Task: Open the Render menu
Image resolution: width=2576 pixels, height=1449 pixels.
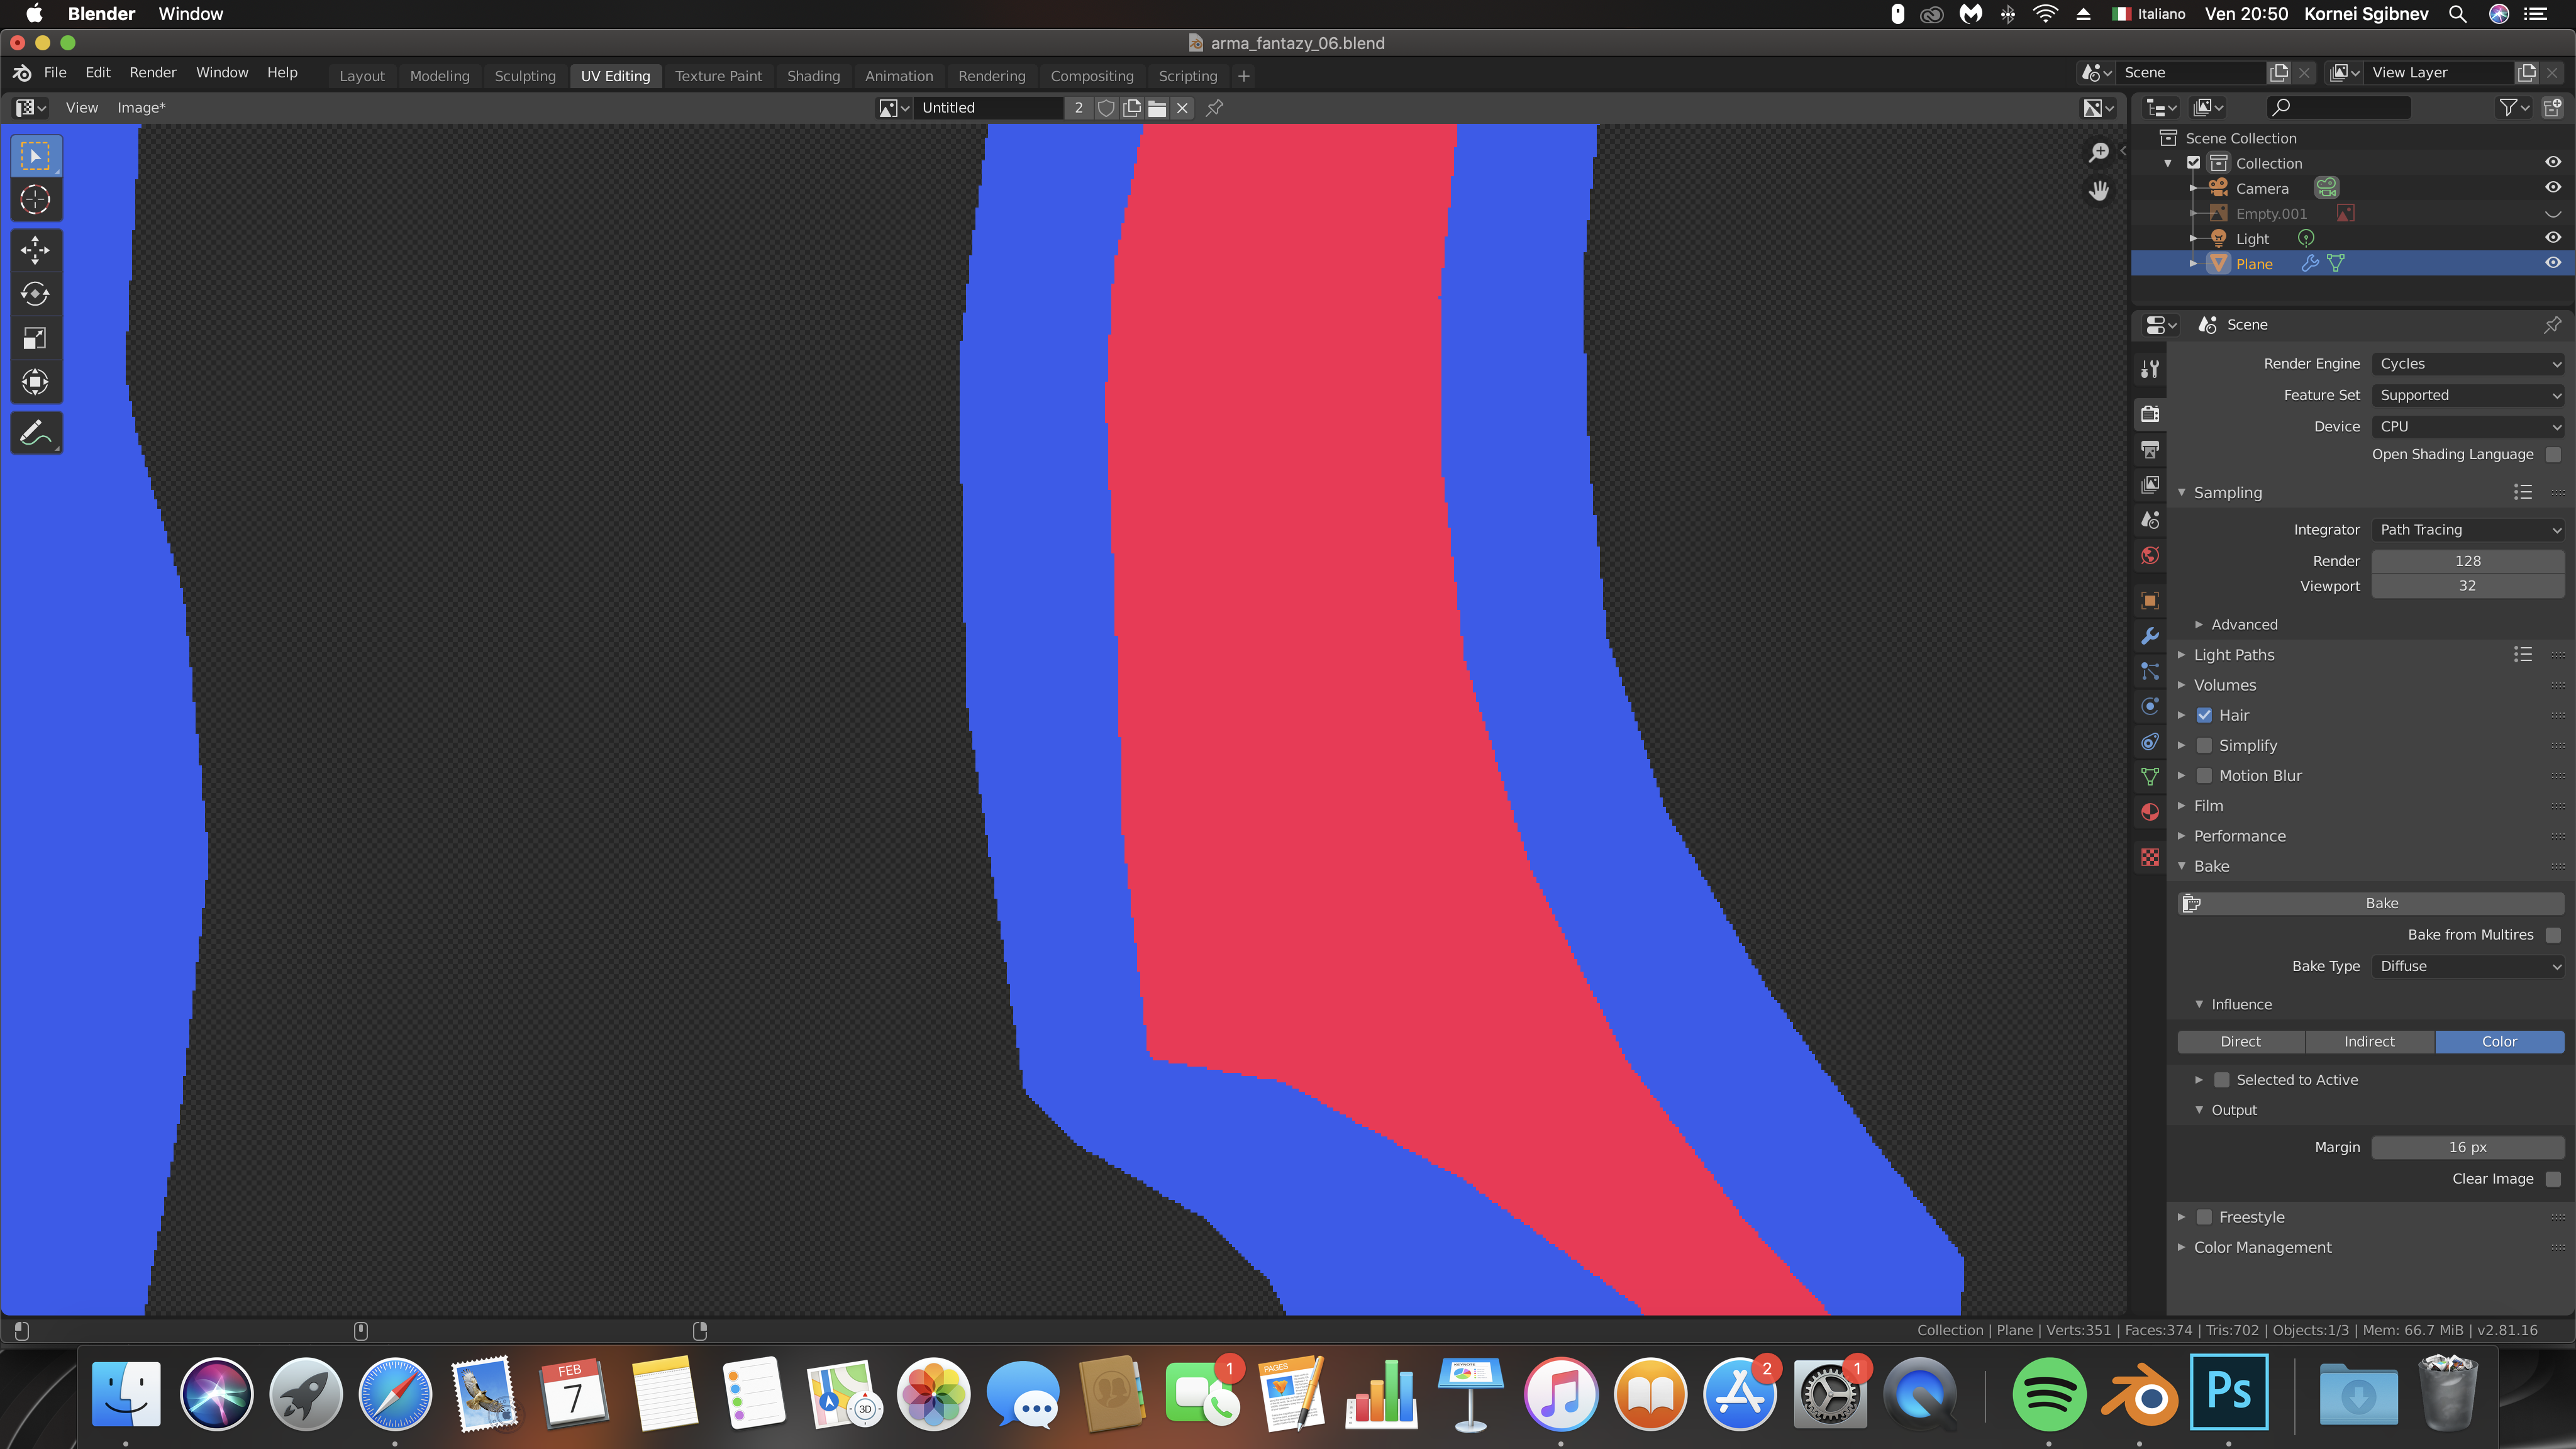Action: [x=152, y=73]
